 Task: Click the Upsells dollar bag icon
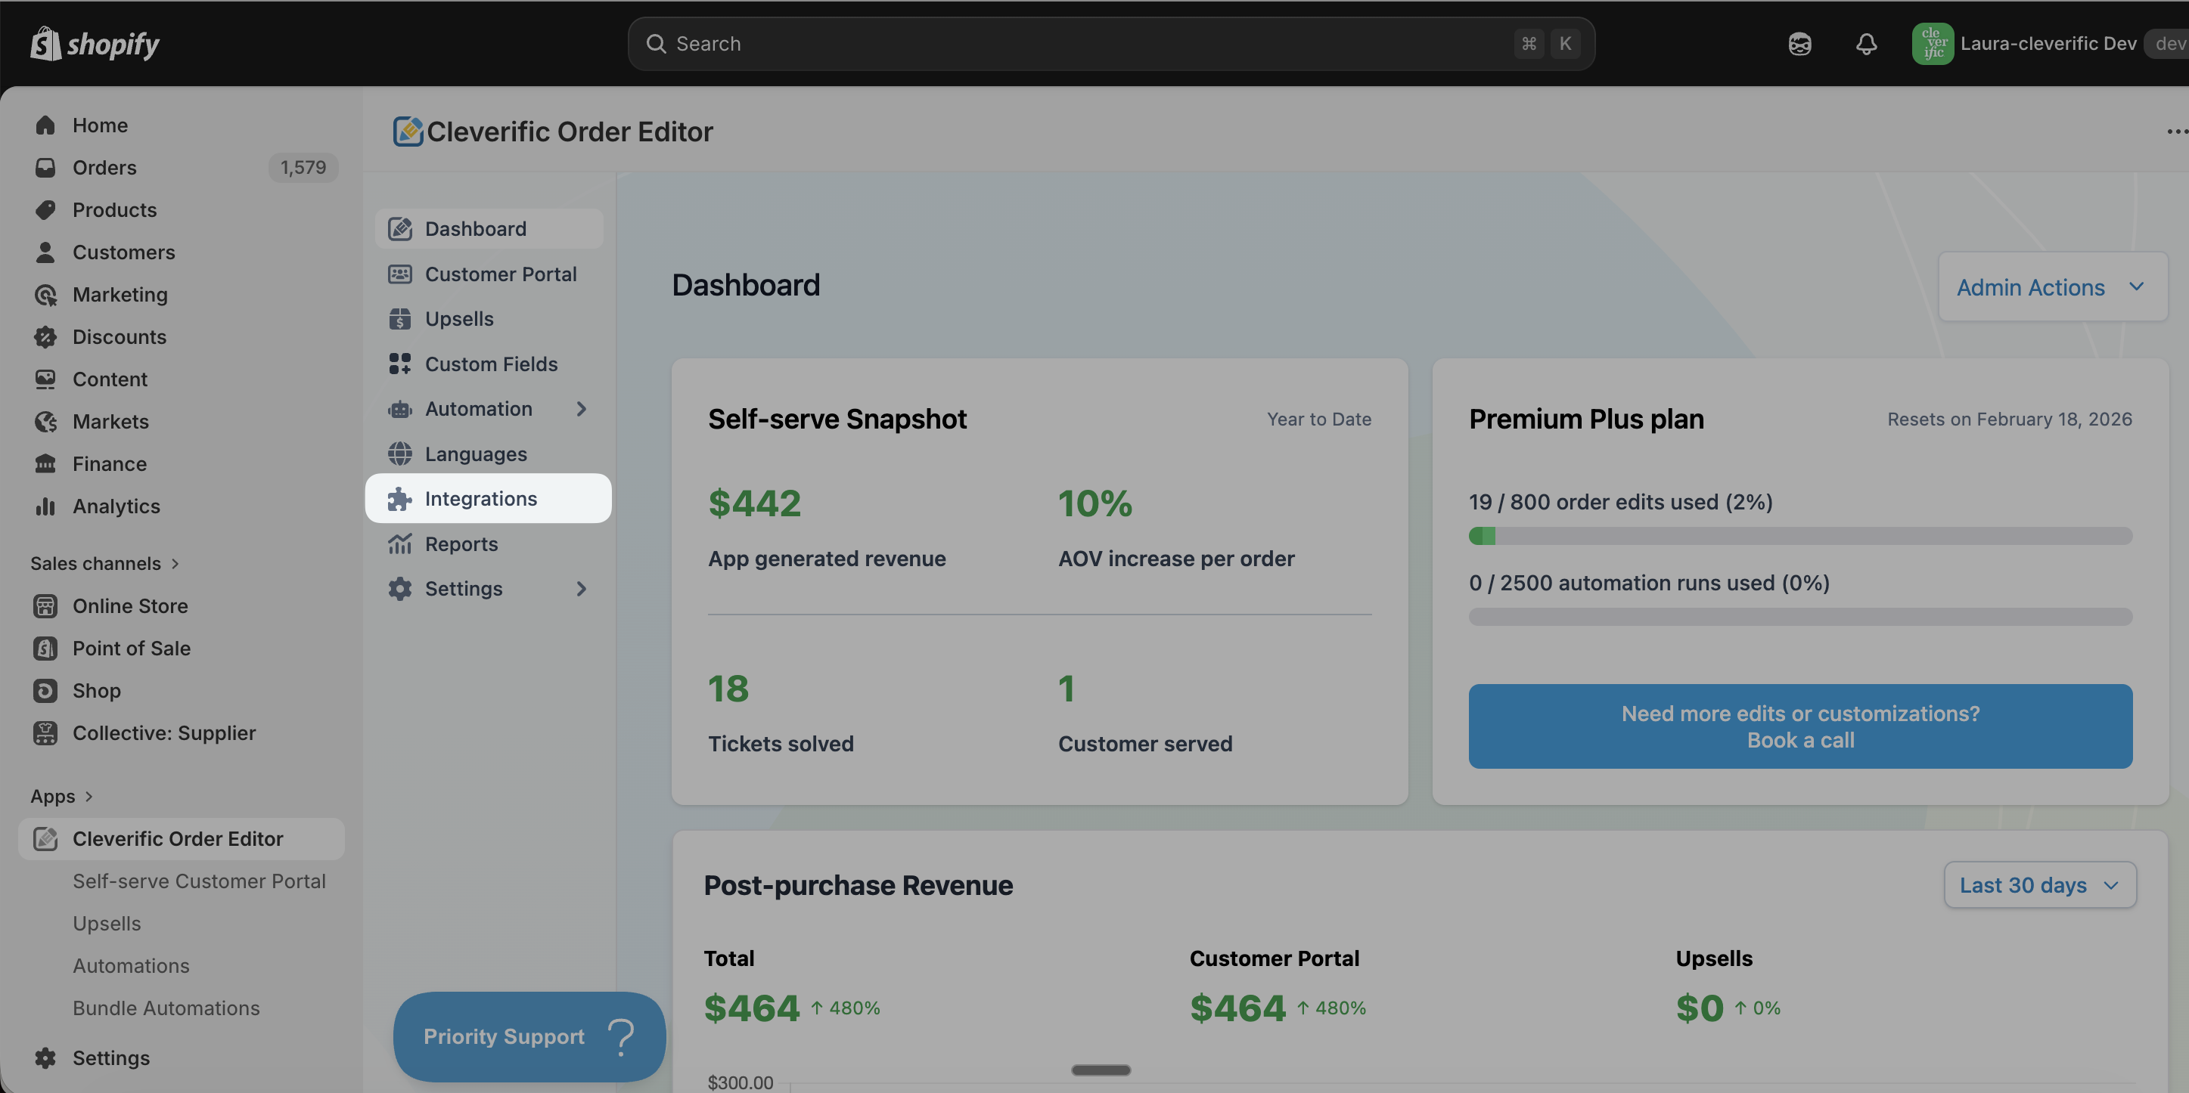(399, 318)
